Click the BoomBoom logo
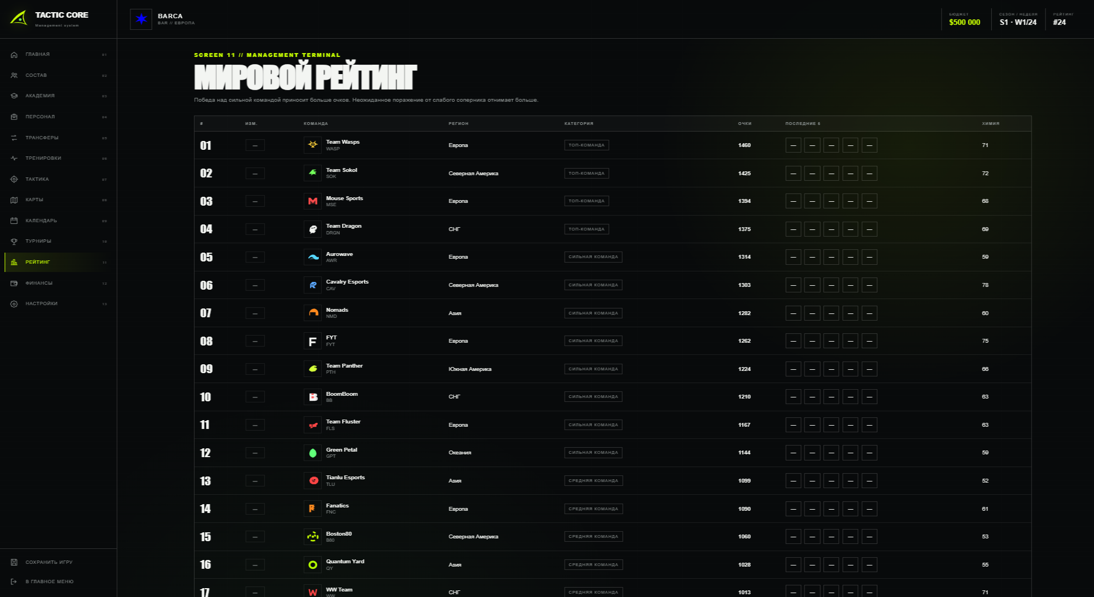The height and width of the screenshot is (597, 1094). pyautogui.click(x=313, y=397)
